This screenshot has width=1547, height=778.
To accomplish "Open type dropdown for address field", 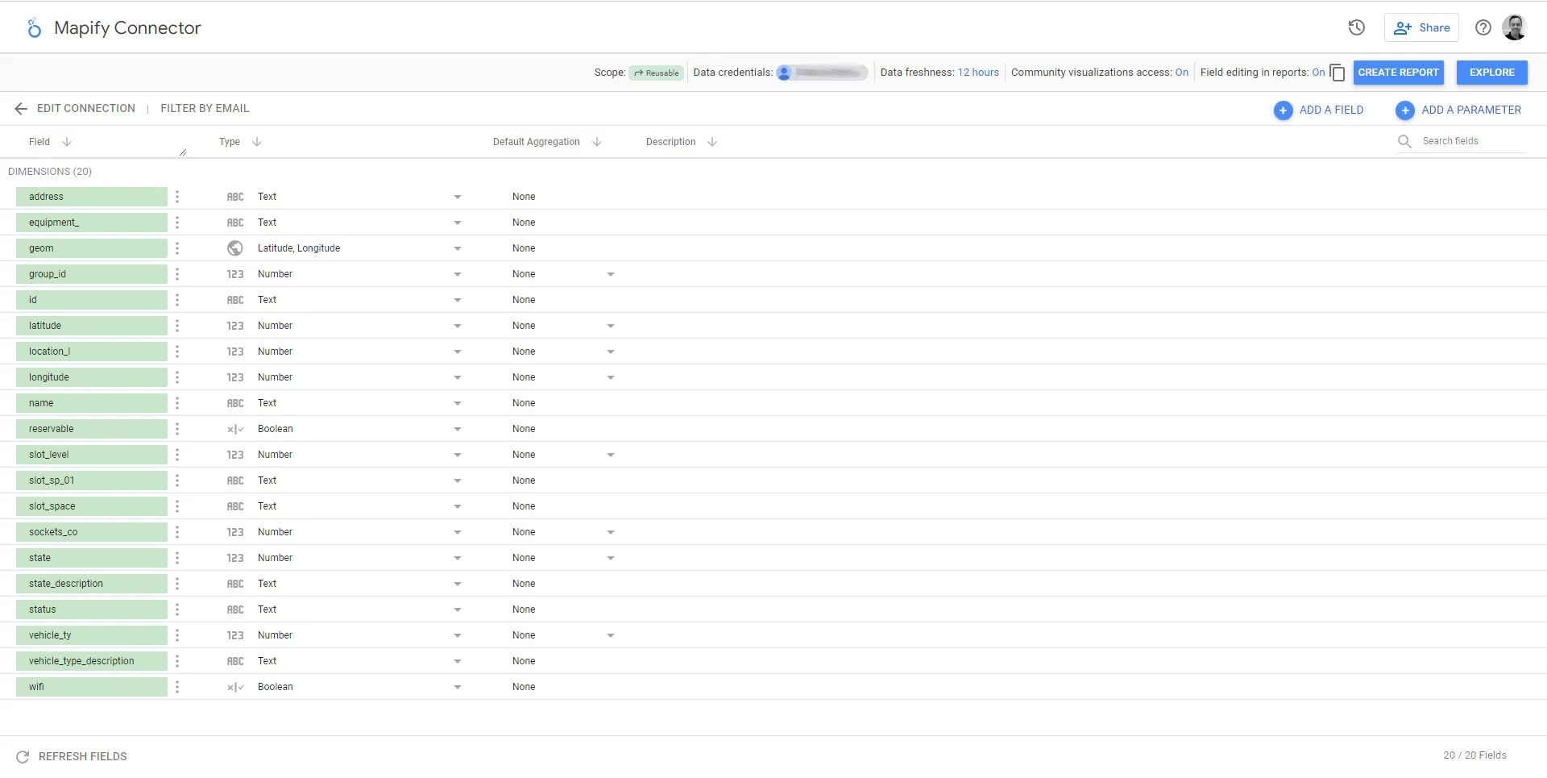I will coord(458,197).
